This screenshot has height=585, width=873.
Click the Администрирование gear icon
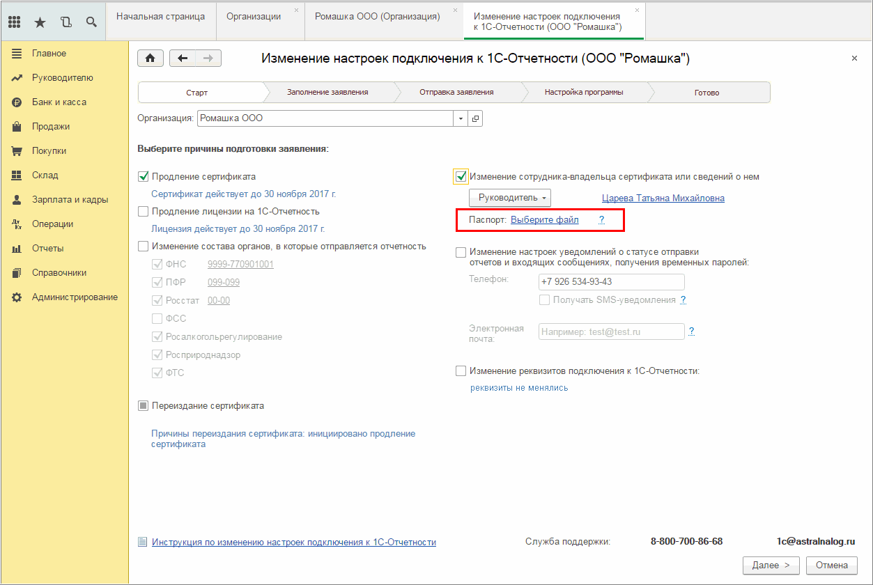[17, 297]
